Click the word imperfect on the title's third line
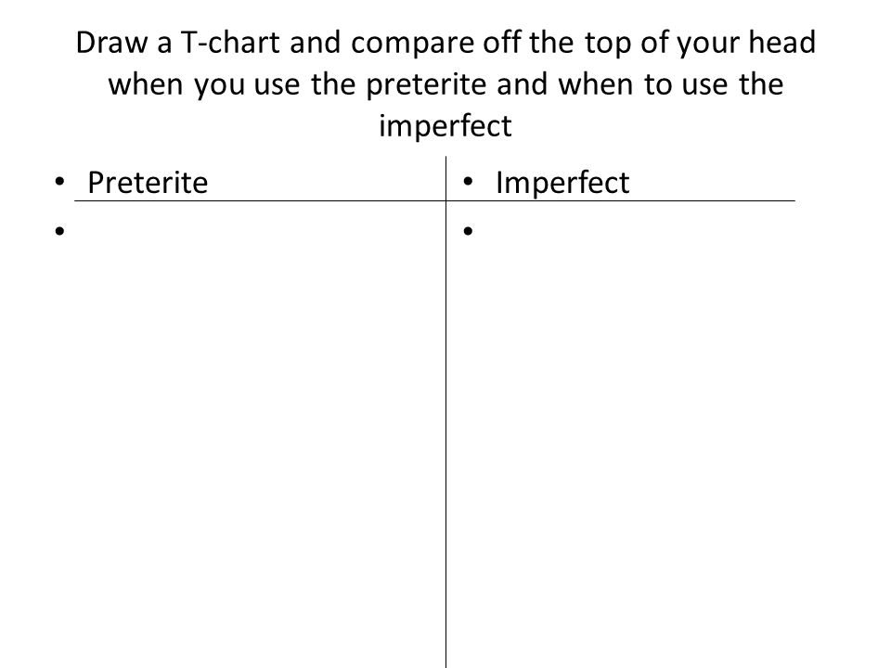Viewport: 891px width, 668px height. [x=445, y=126]
